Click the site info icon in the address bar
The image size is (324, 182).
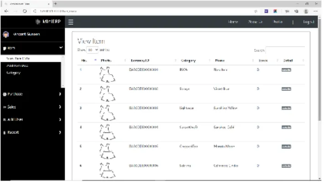click(35, 11)
